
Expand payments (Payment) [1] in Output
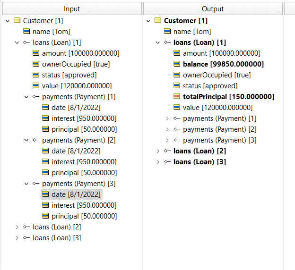pyautogui.click(x=167, y=118)
